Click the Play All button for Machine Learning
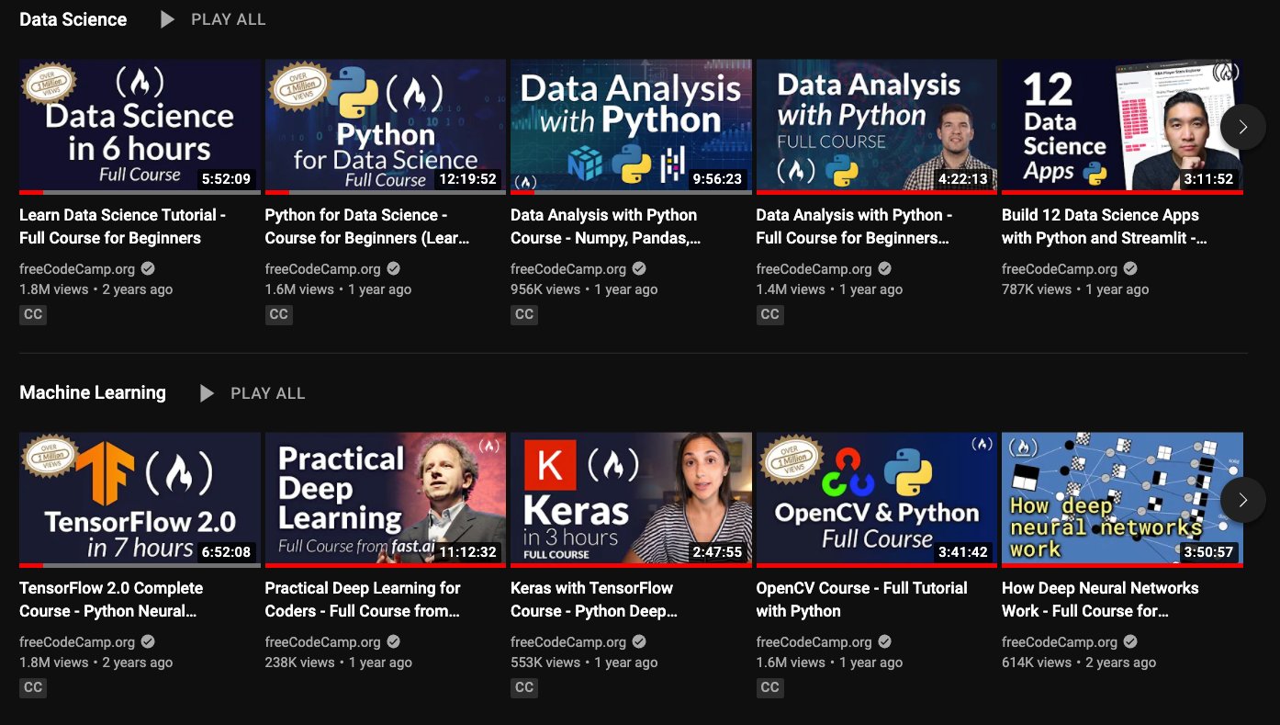Viewport: 1280px width, 725px height. 253,393
